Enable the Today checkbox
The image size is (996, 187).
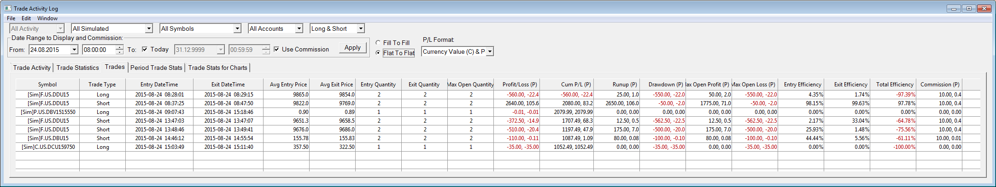(x=145, y=49)
